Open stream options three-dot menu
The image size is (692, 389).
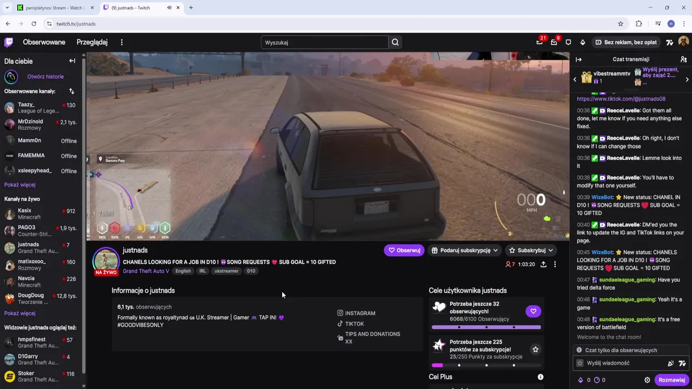[555, 264]
